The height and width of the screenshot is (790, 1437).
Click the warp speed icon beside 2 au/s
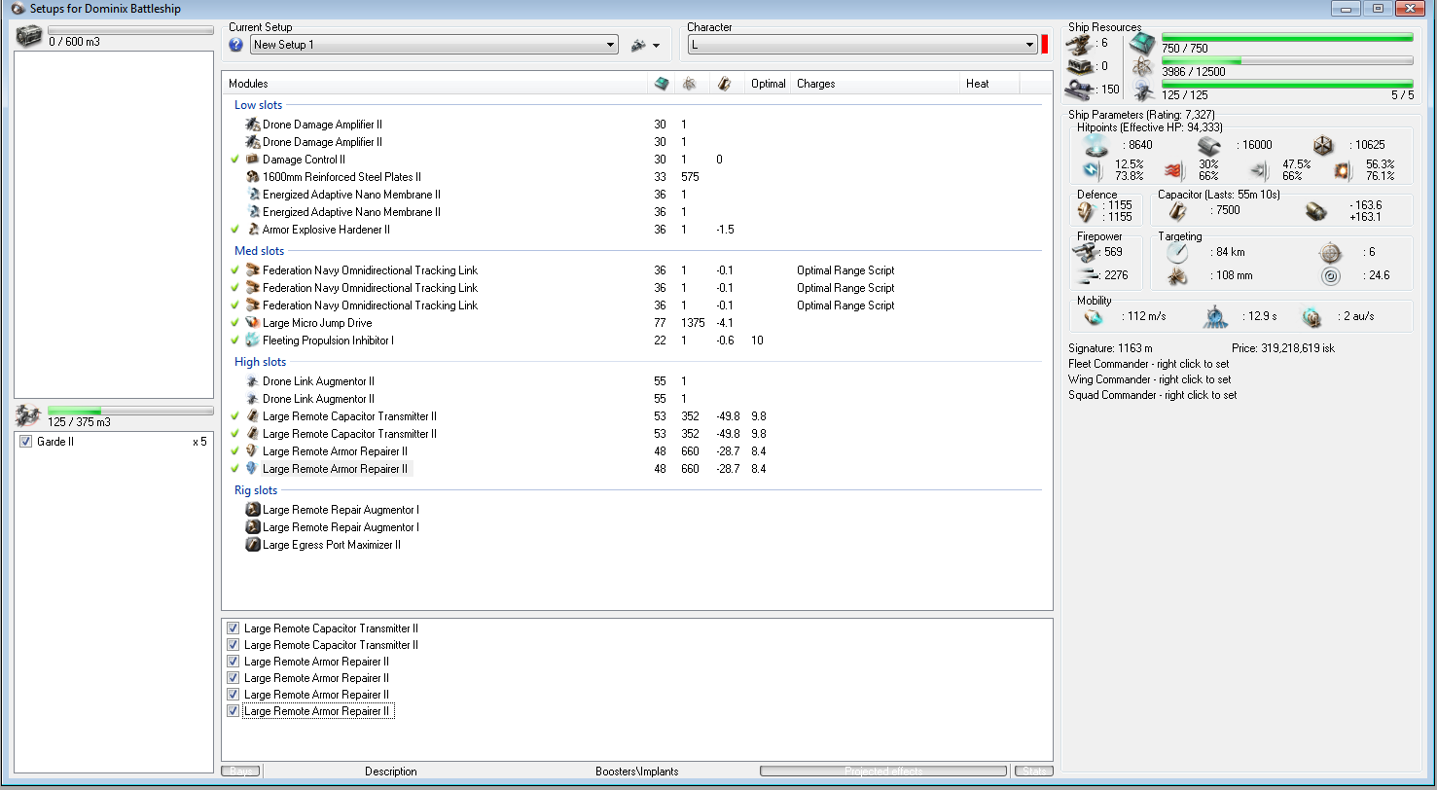[1312, 316]
